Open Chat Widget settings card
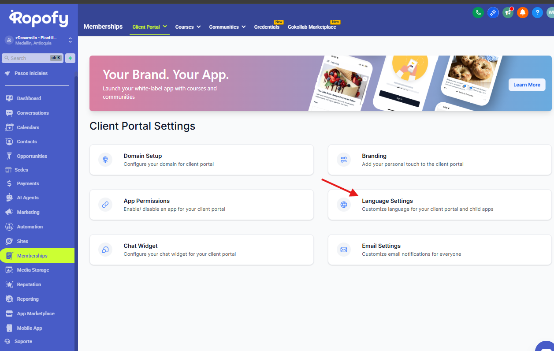 tap(201, 250)
